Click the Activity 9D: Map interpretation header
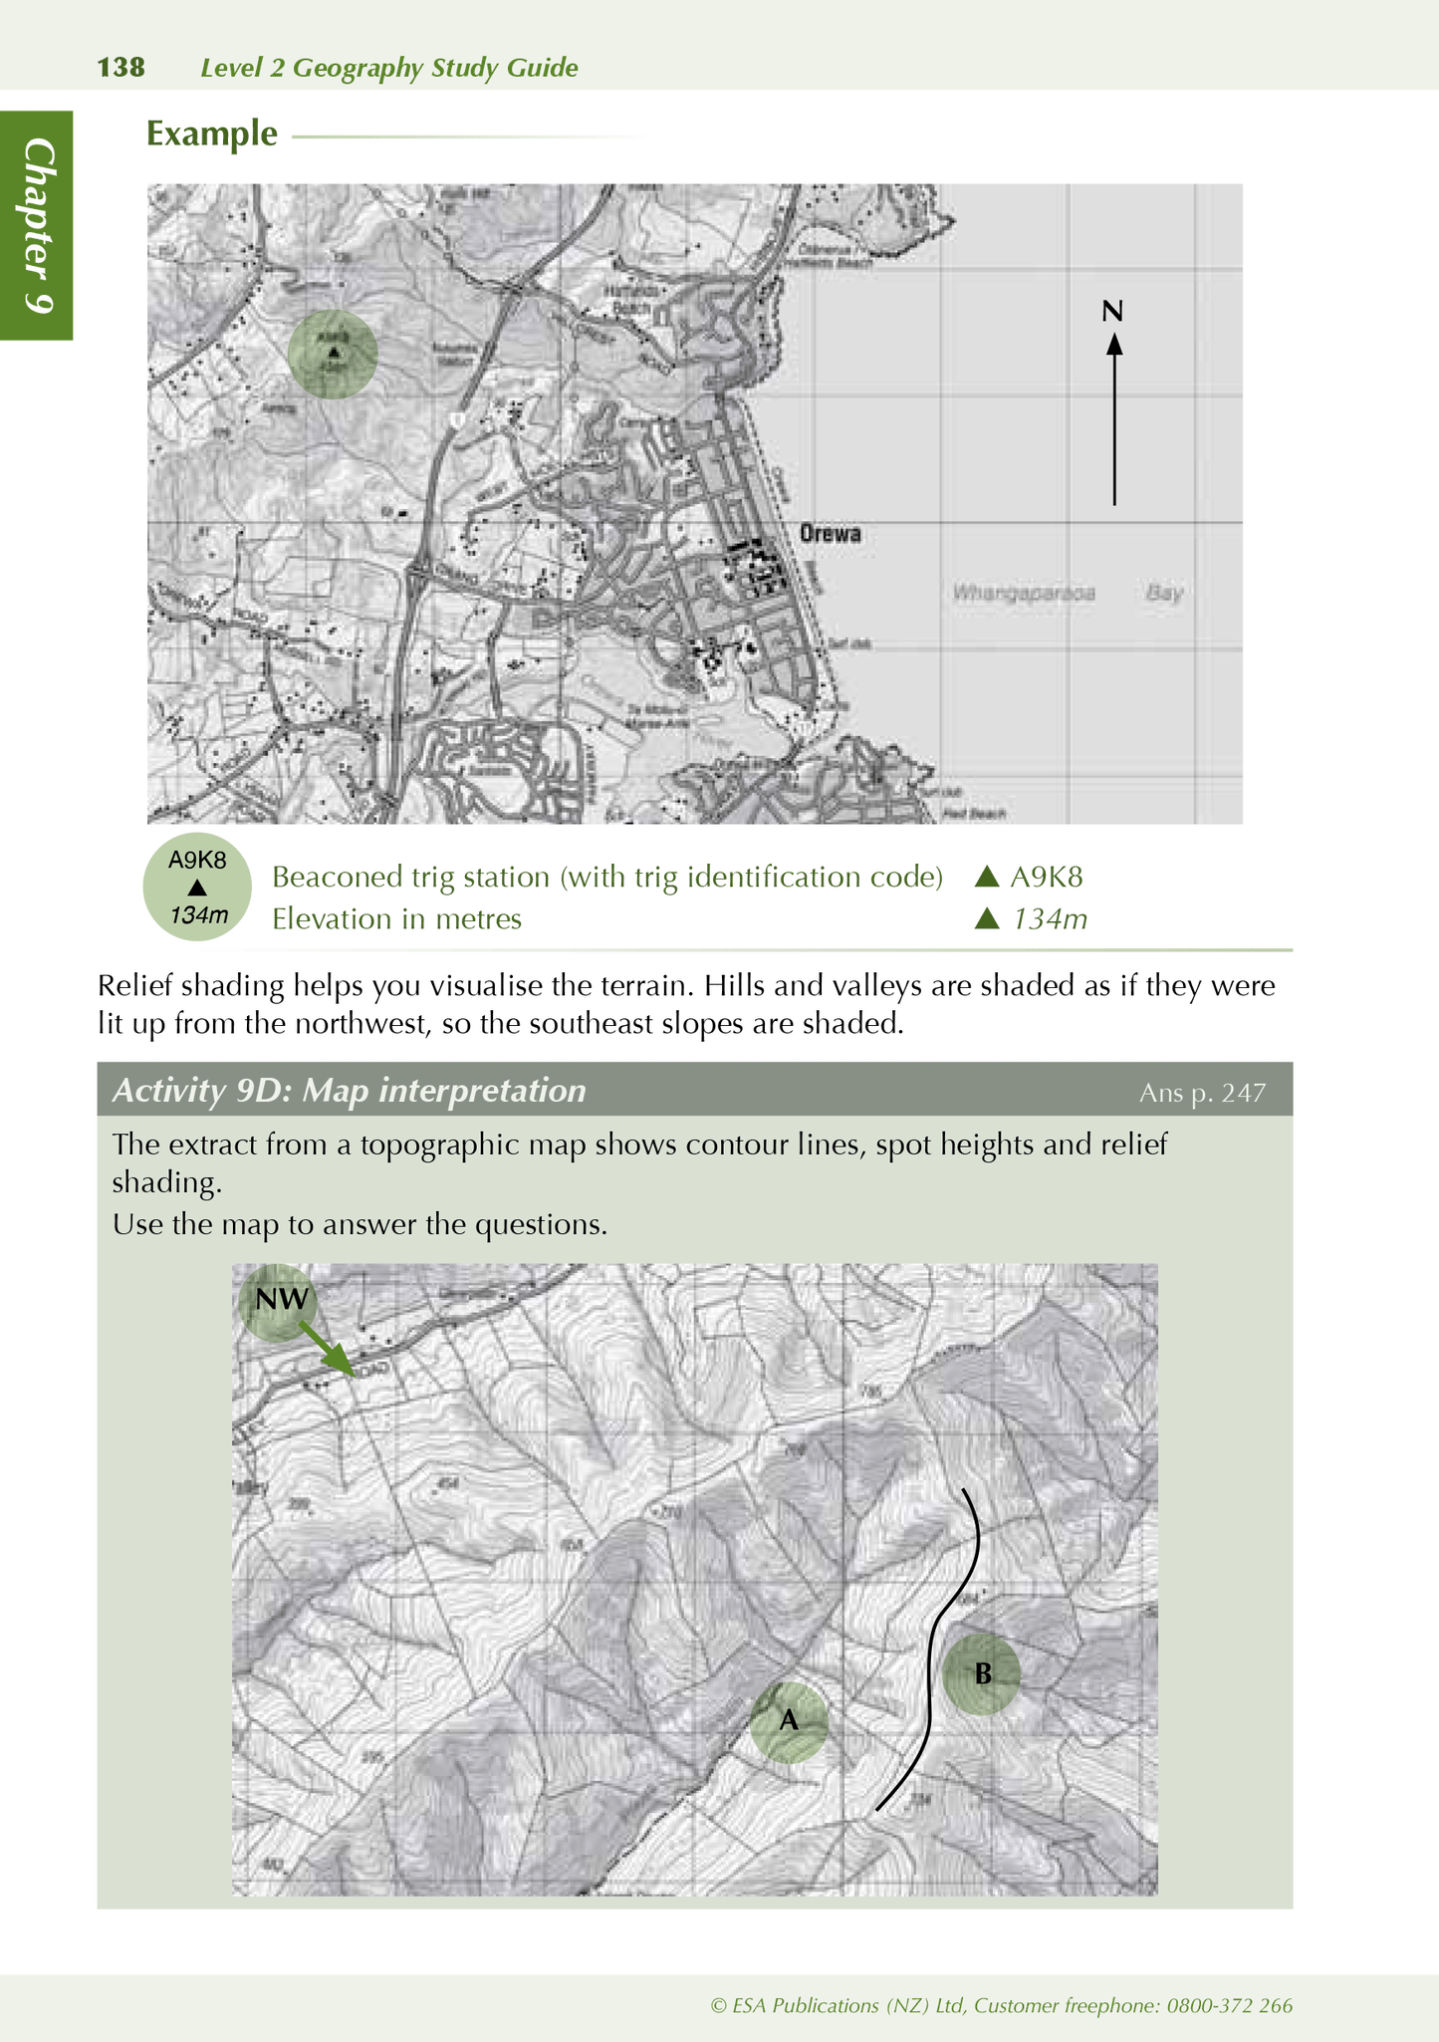The height and width of the screenshot is (2042, 1439). (350, 1091)
